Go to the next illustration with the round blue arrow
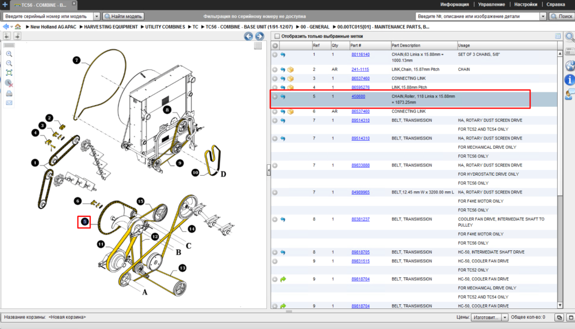 click(260, 36)
